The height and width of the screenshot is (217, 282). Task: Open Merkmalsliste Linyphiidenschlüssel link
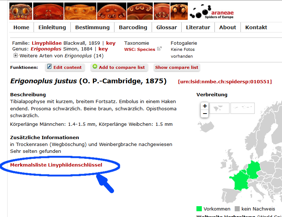(x=56, y=165)
